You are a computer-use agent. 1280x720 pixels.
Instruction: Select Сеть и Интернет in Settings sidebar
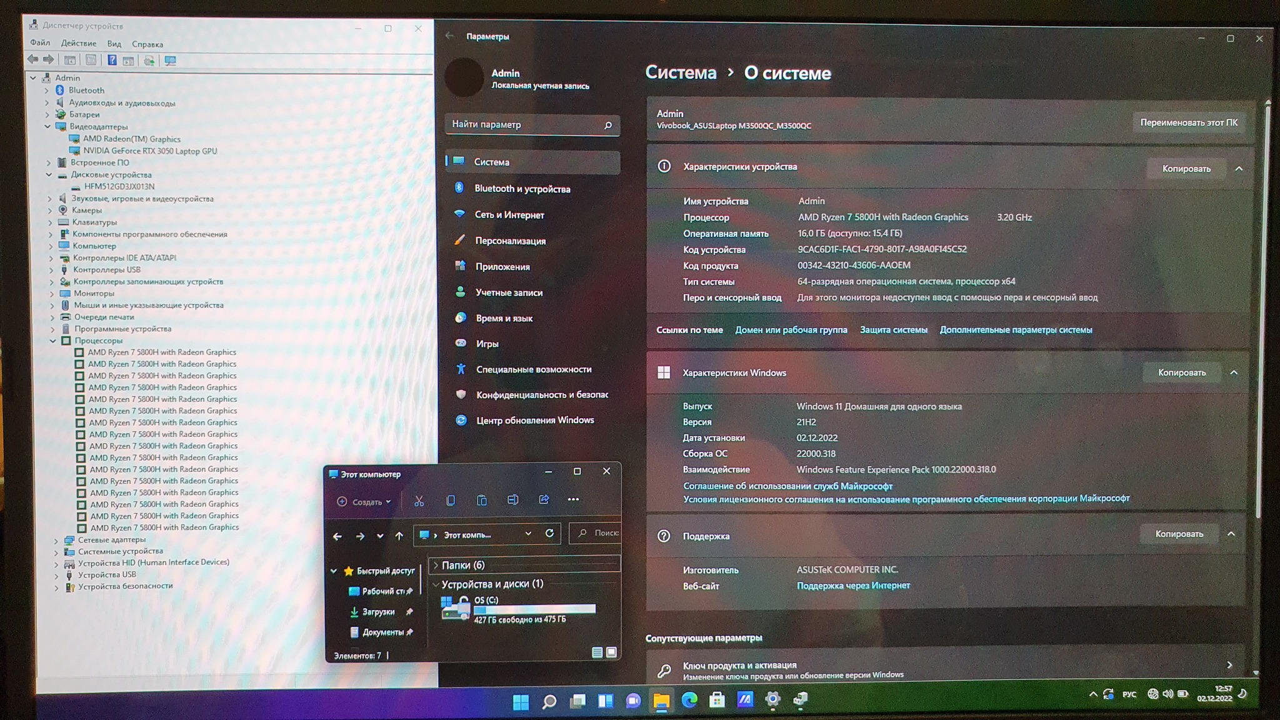click(532, 214)
